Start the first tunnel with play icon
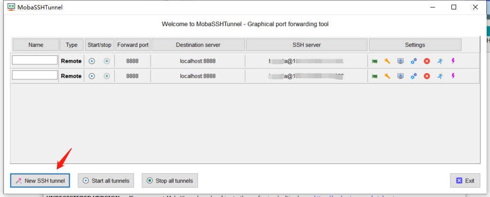Image resolution: width=490 pixels, height=197 pixels. point(92,61)
